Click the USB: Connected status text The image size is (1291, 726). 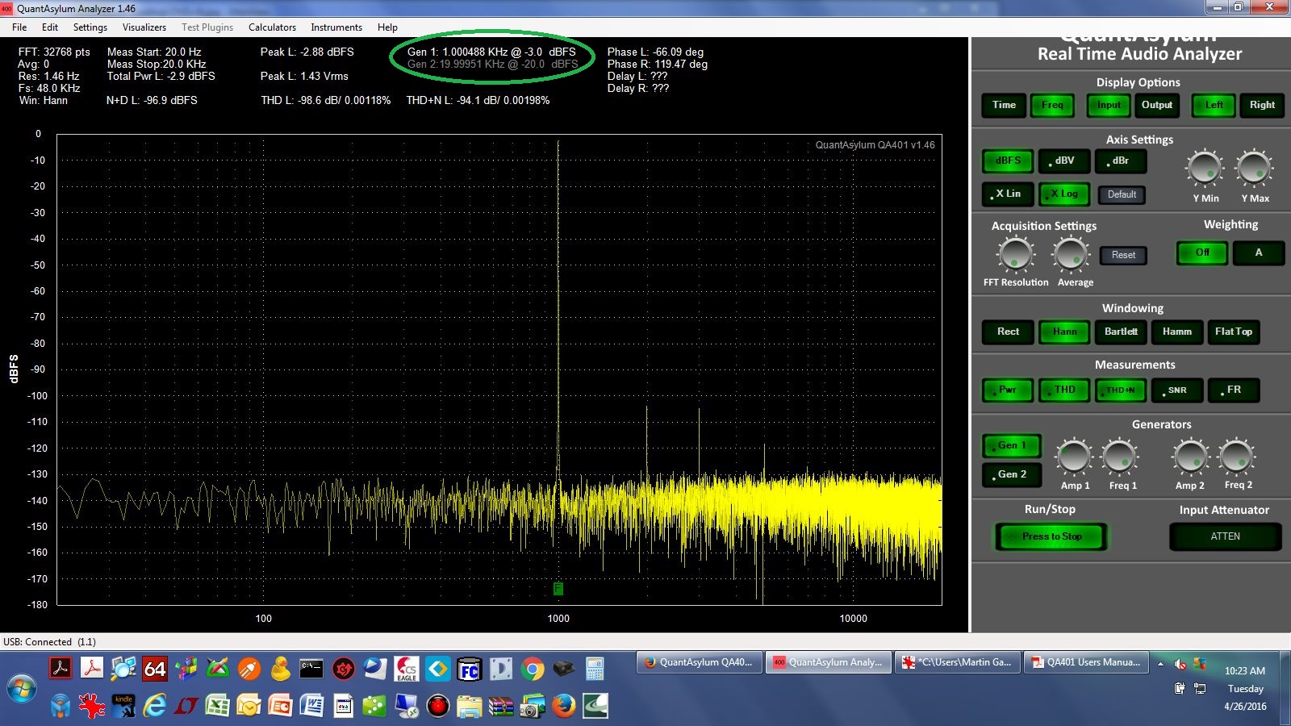[49, 642]
